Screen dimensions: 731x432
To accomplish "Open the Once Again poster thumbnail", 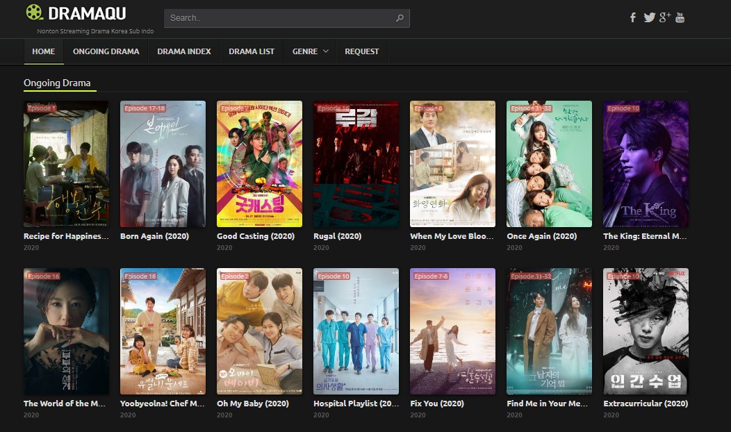I will pyautogui.click(x=549, y=164).
